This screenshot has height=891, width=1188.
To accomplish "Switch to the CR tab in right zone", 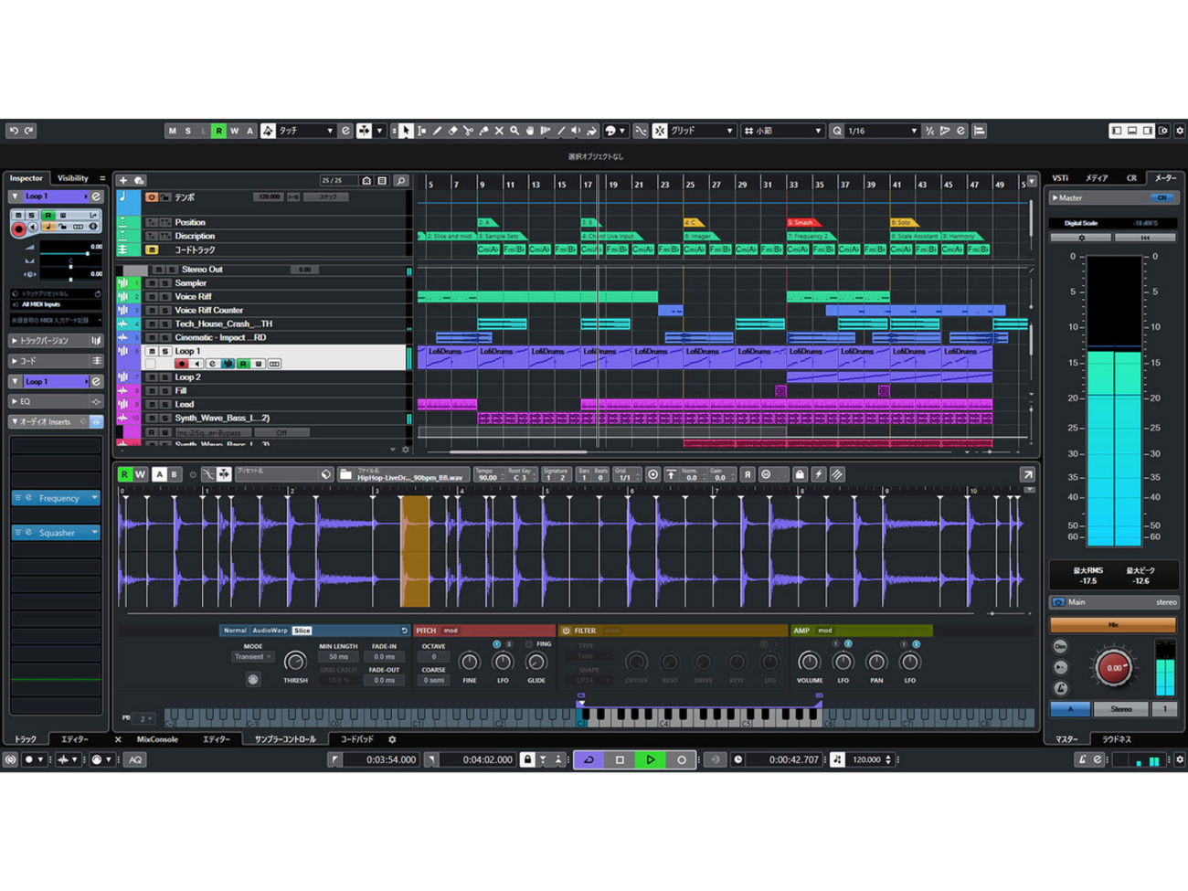I will coord(1131,178).
